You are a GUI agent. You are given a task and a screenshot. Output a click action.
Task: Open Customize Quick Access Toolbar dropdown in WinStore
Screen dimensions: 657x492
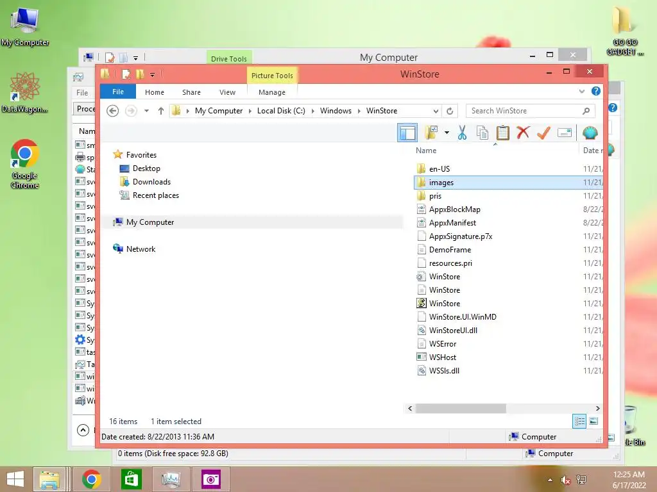pos(153,75)
